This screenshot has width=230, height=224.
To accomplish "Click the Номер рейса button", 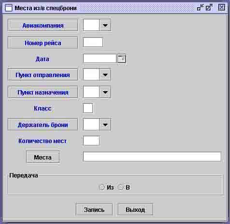I will (43, 43).
